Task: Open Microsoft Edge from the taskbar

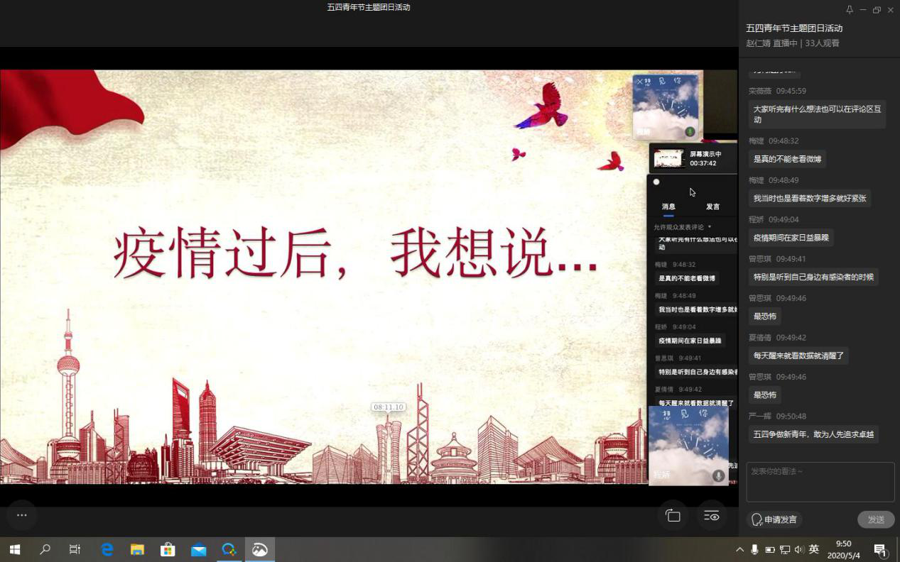Action: coord(107,549)
